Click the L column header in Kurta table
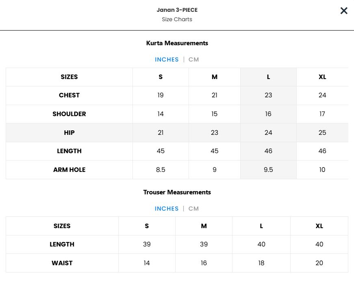Viewport: 354px width, 286px height. (x=268, y=77)
